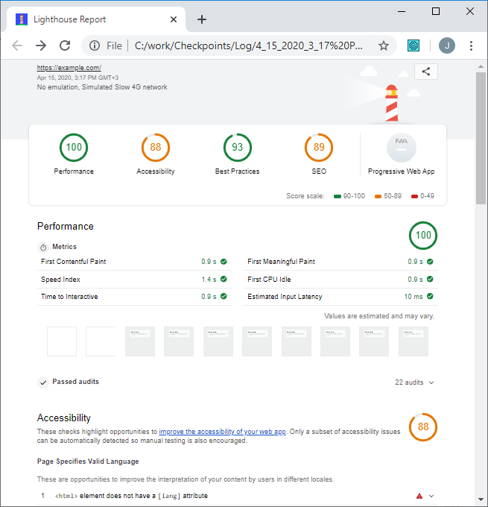The height and width of the screenshot is (507, 488).
Task: Bookmark this page with the star icon
Action: [x=384, y=45]
